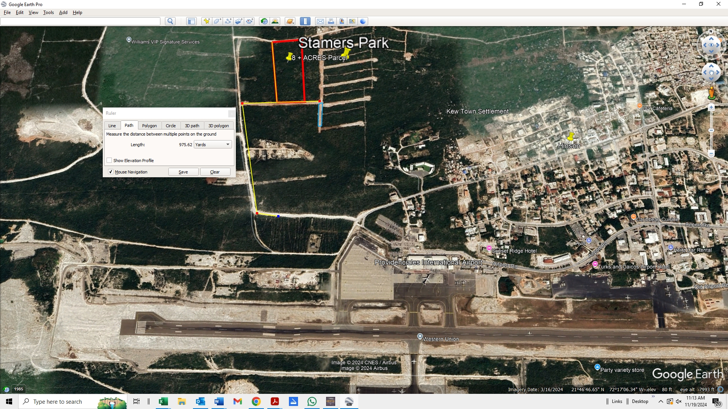The width and height of the screenshot is (728, 409).
Task: Click the Print icon
Action: click(331, 21)
